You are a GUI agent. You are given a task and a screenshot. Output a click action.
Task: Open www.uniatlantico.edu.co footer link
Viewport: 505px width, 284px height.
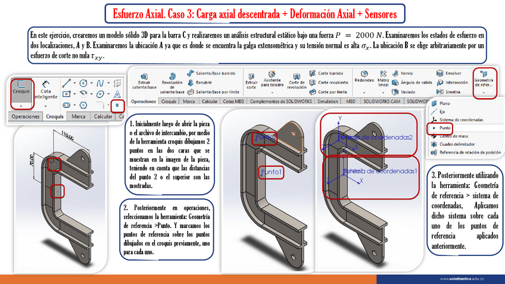462,279
